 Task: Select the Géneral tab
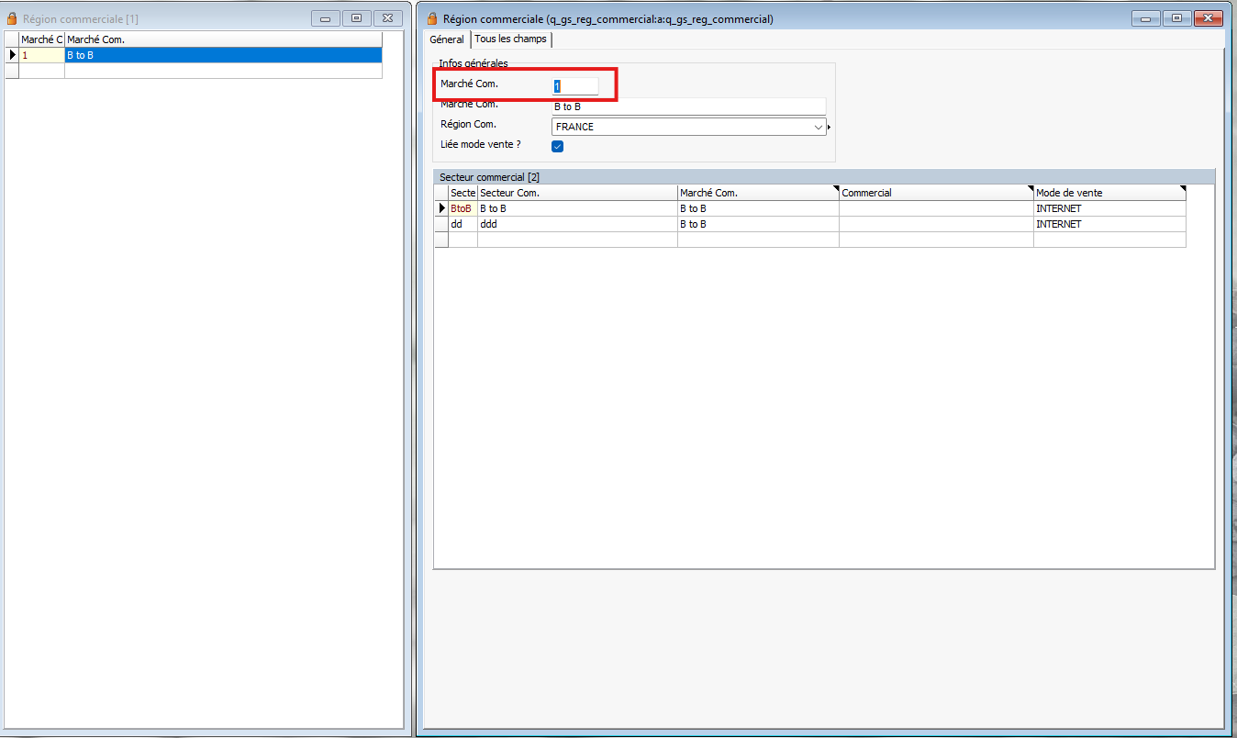(447, 39)
